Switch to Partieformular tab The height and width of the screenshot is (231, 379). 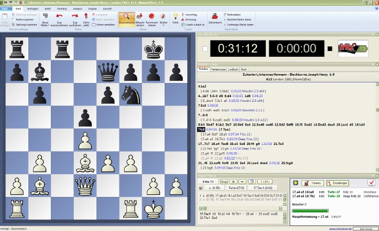point(218,69)
